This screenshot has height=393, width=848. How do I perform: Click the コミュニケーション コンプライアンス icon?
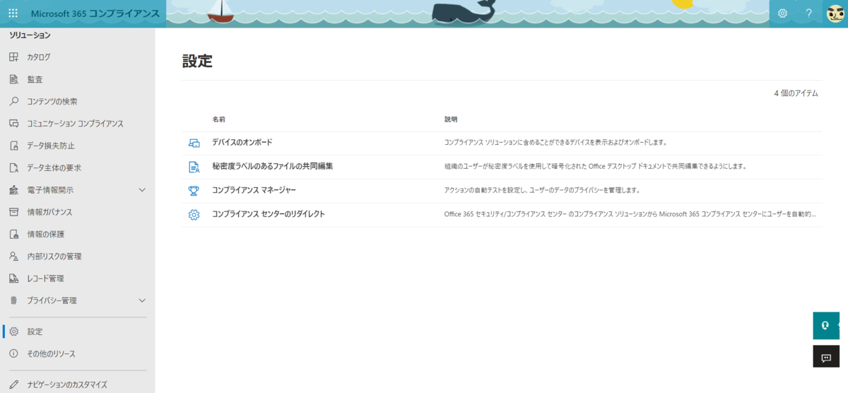pos(13,124)
